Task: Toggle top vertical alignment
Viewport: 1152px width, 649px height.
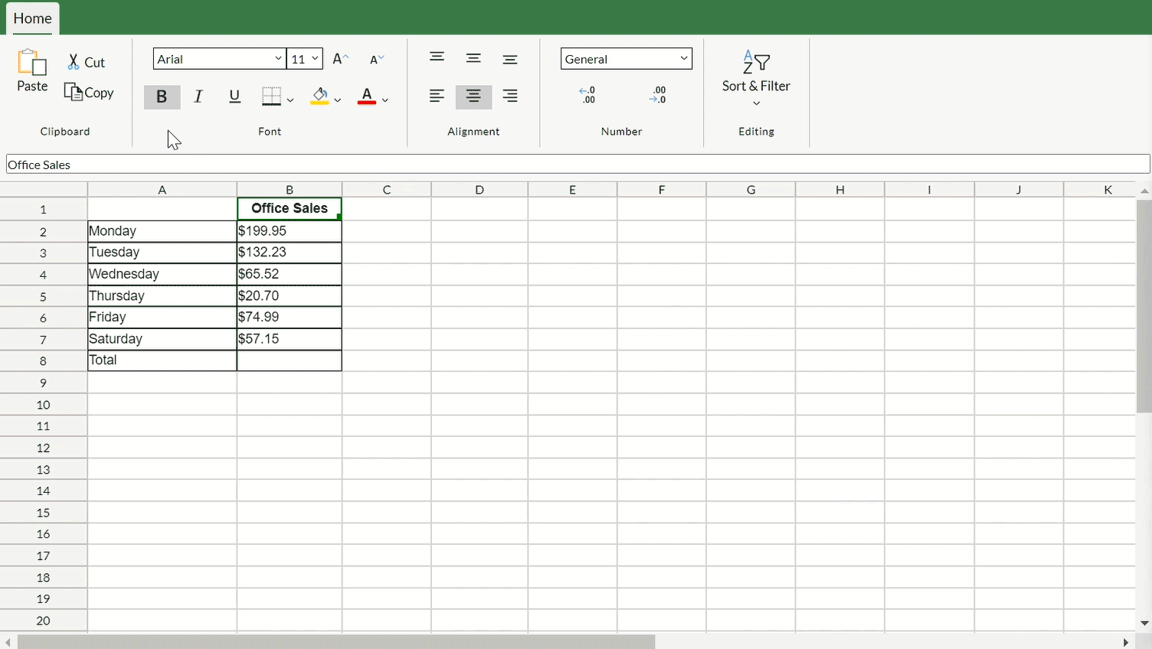Action: [x=437, y=57]
